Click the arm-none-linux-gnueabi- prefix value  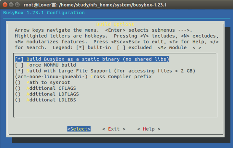pyautogui.click(x=51, y=77)
